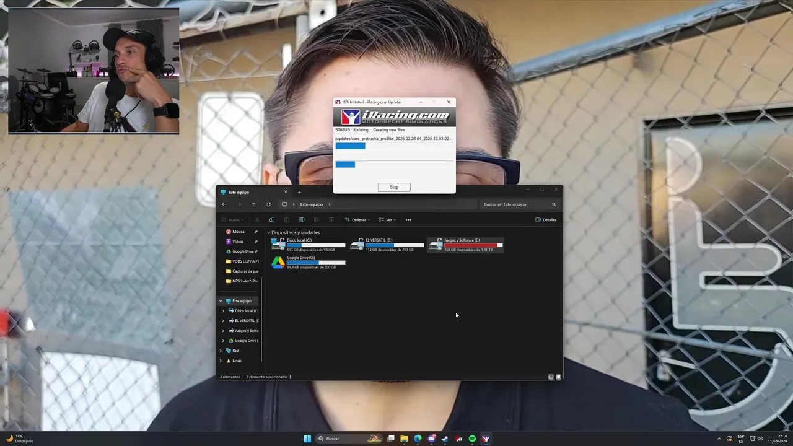This screenshot has height=446, width=793.
Task: Open Microsoft Edge from taskbar
Action: click(x=418, y=439)
